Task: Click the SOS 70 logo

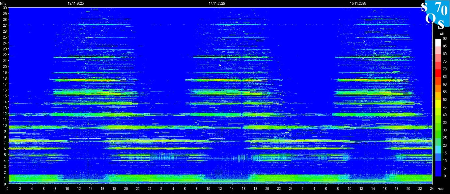Action: tap(435, 15)
